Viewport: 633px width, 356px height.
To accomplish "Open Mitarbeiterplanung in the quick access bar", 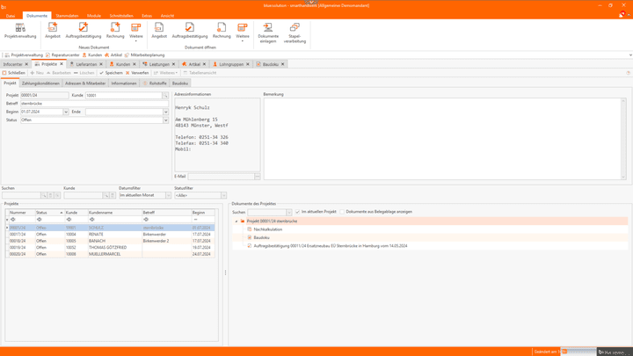I will (147, 55).
